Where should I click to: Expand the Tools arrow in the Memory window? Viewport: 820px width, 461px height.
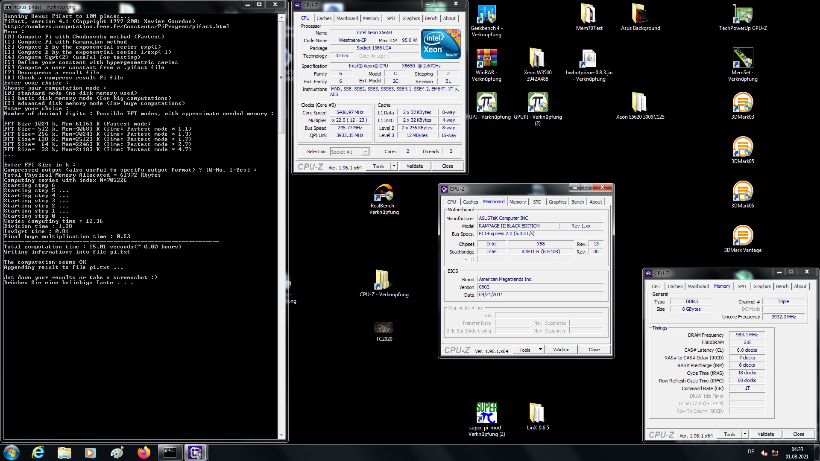[745, 434]
